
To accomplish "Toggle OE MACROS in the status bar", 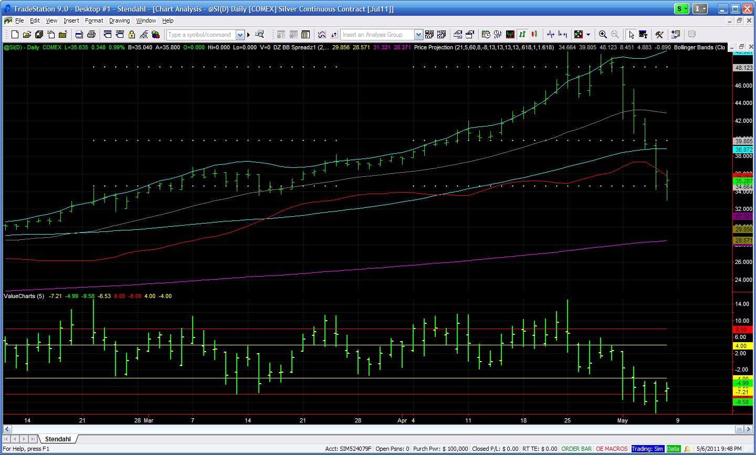I will point(612,449).
